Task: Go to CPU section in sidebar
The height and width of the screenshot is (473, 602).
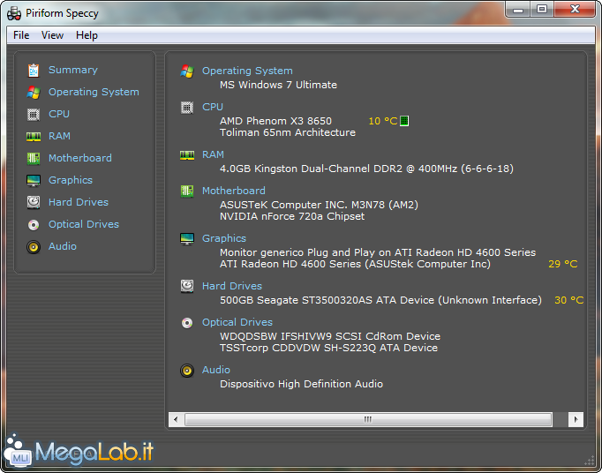Action: [x=59, y=114]
